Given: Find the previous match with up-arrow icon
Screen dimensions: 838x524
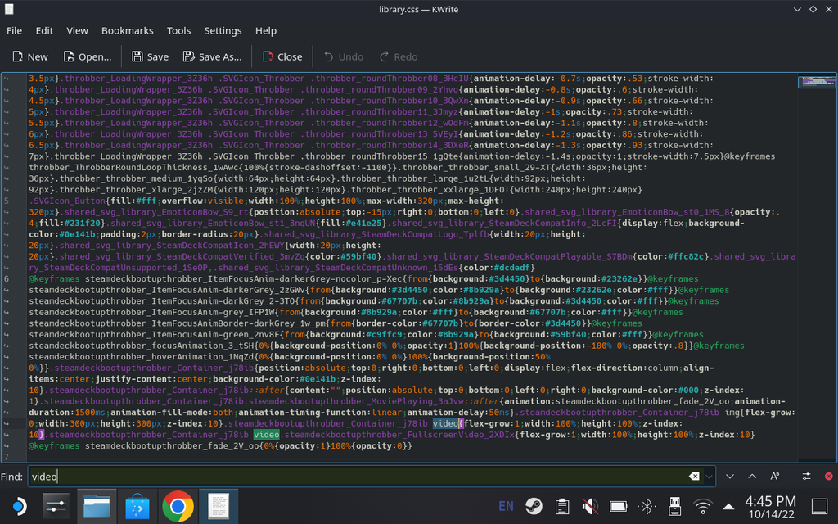Looking at the screenshot, I should pos(751,476).
